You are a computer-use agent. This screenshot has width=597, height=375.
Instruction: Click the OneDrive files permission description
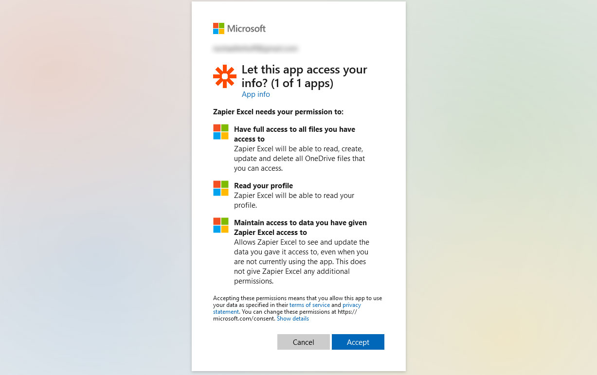pos(300,159)
